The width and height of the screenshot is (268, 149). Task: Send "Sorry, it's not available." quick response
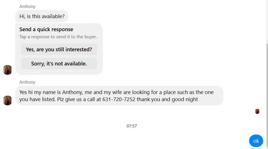pos(59,64)
